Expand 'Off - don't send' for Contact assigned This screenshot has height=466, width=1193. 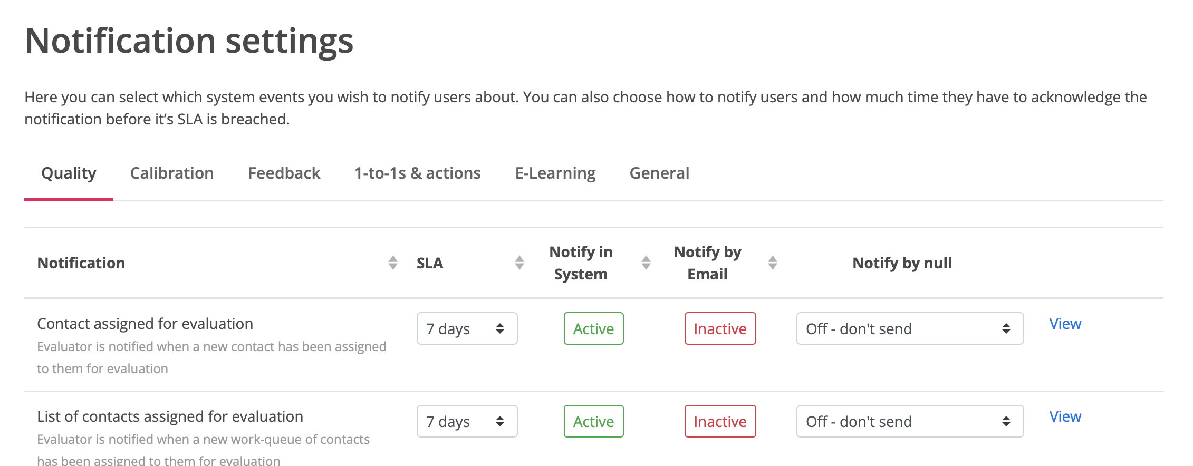click(x=910, y=328)
